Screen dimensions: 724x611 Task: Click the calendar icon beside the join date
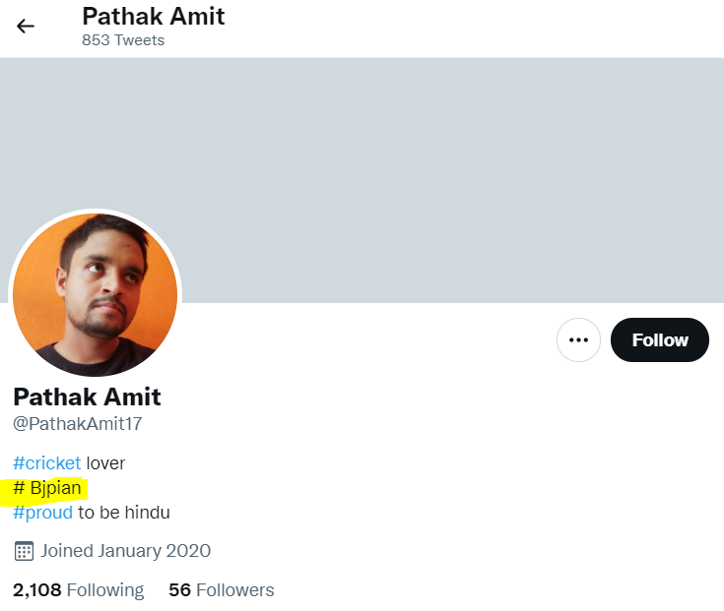click(x=24, y=551)
